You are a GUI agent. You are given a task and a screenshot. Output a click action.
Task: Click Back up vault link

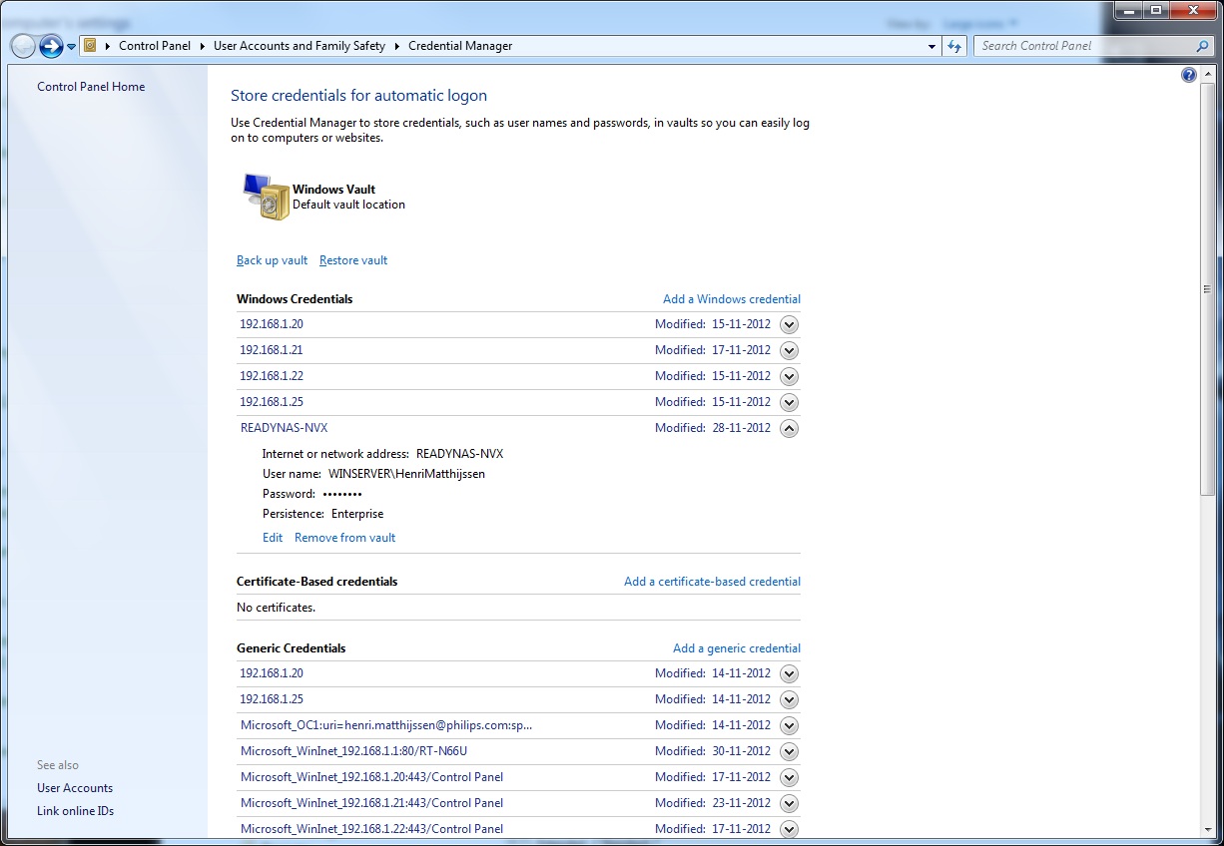pos(272,260)
